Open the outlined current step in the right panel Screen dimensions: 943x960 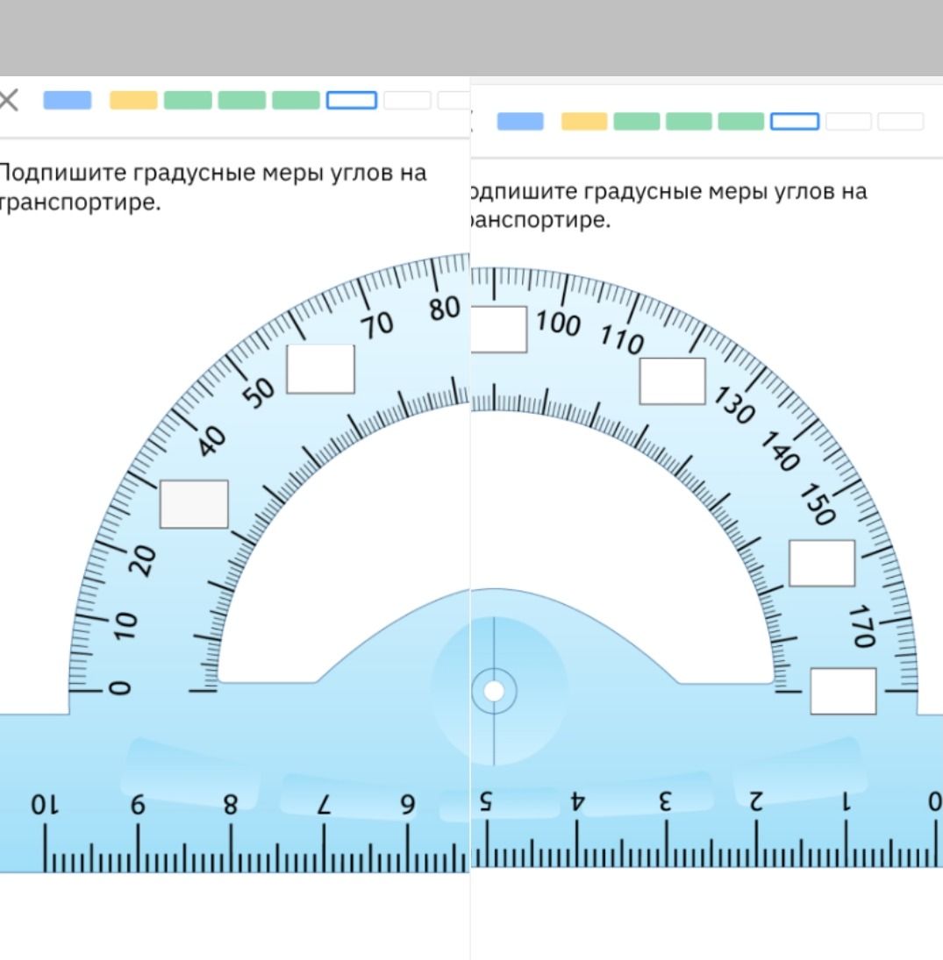[x=795, y=121]
